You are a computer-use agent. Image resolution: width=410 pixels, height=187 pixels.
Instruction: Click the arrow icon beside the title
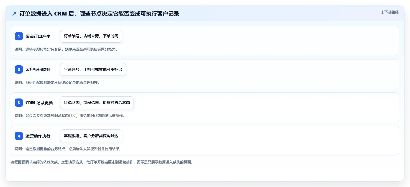[14, 14]
